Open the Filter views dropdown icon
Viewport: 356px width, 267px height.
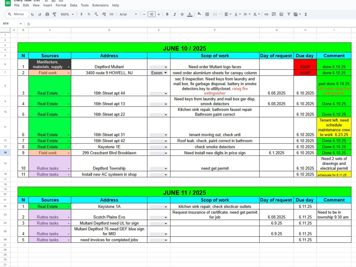297,14
